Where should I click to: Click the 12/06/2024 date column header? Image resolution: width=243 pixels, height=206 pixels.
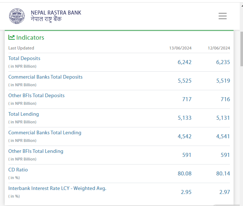tap(219, 48)
